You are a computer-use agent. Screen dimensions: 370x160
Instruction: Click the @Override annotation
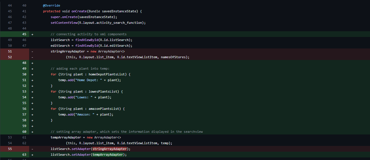51,5
